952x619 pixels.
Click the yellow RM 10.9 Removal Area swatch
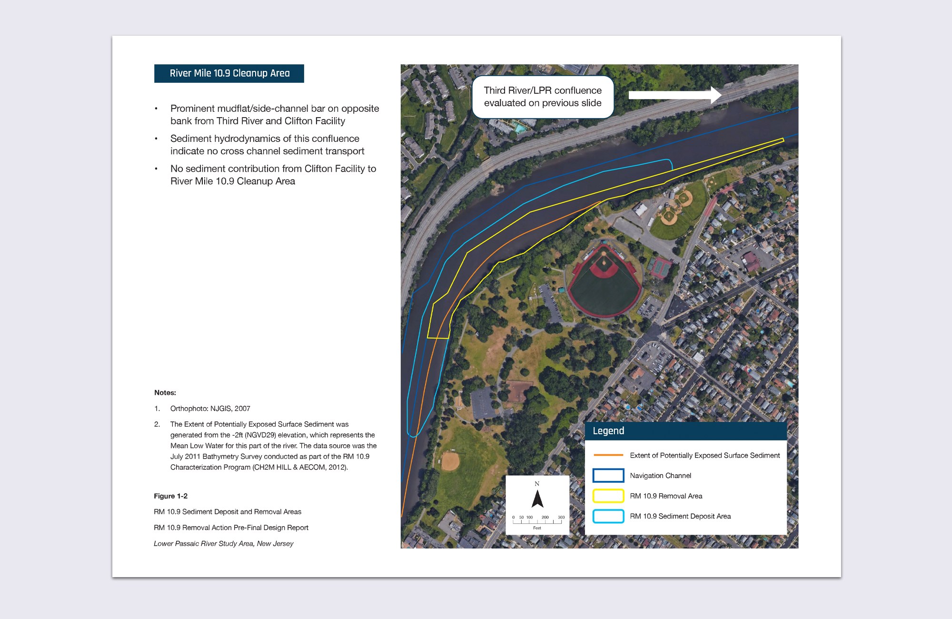(x=608, y=496)
